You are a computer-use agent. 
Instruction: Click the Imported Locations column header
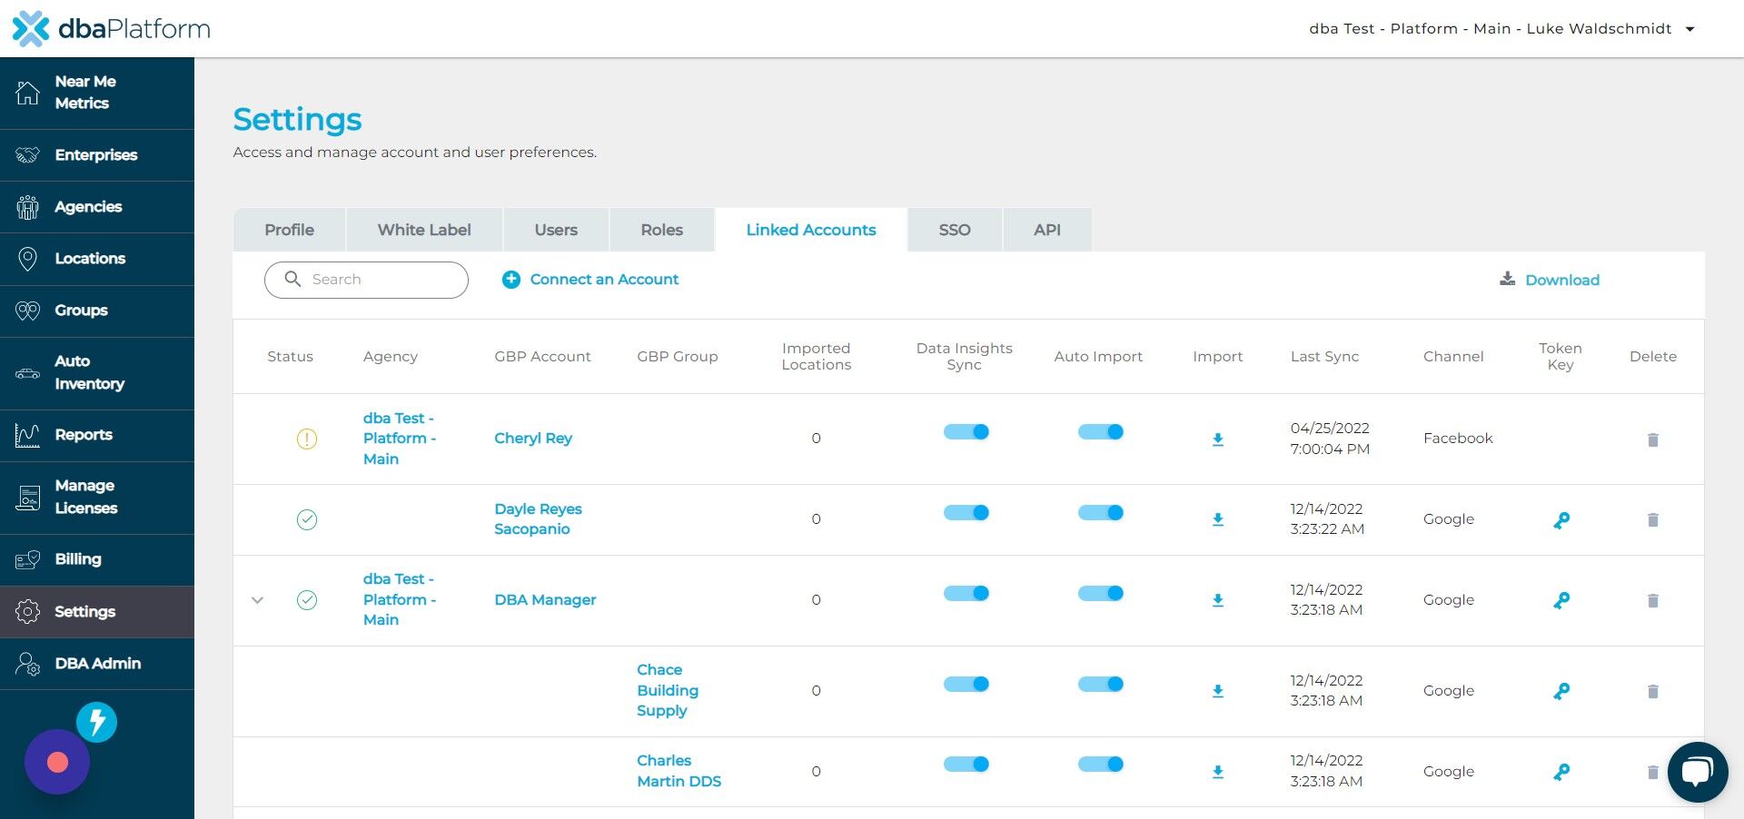click(x=816, y=357)
